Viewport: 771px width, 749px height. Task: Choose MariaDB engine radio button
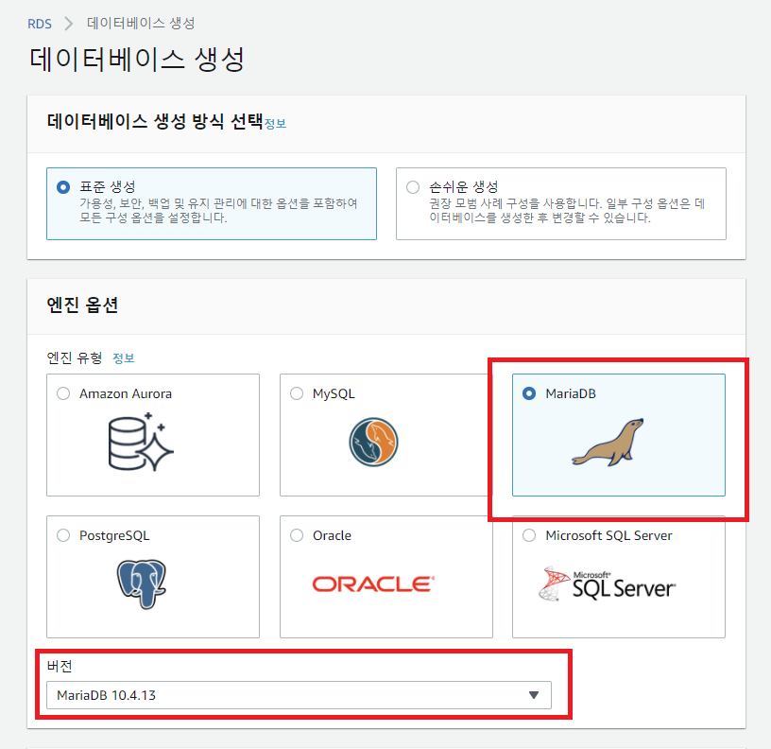[529, 393]
